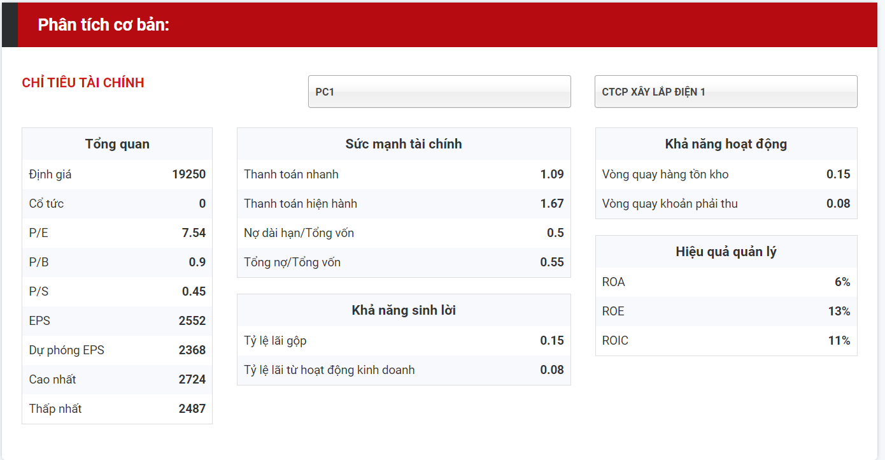Select the Hiệu quả quản lý table header
Screen dimensions: 885x460
(x=726, y=252)
